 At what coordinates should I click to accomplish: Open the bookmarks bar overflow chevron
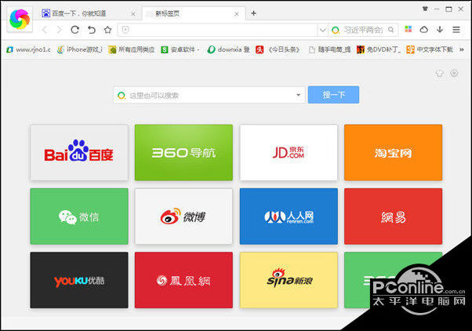click(x=461, y=49)
